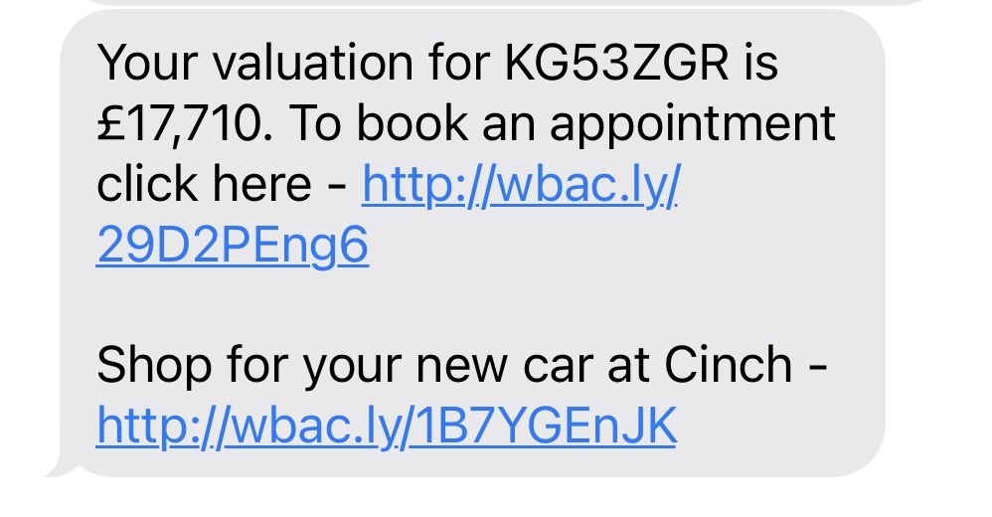Tap the 29D2PEng6 portion of the link
Image resolution: width=992 pixels, height=517 pixels.
click(233, 246)
